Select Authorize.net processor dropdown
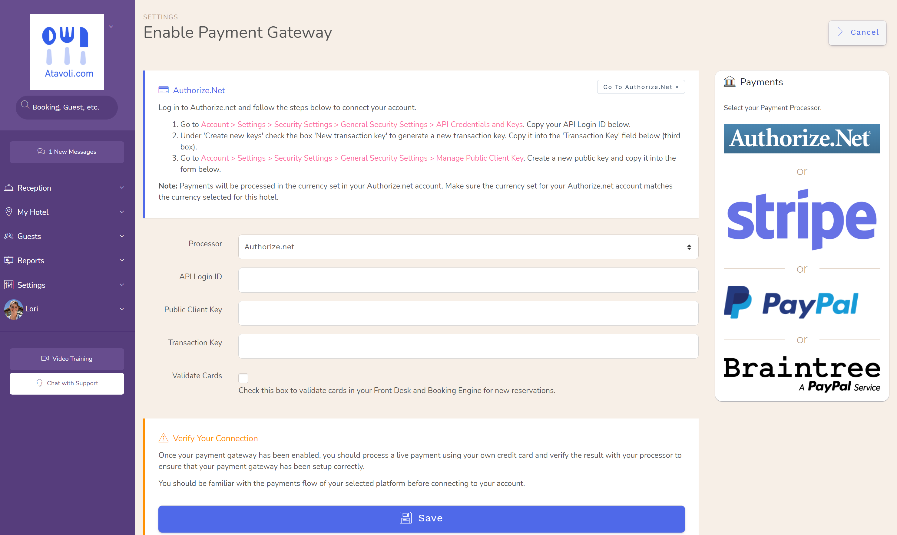 468,247
